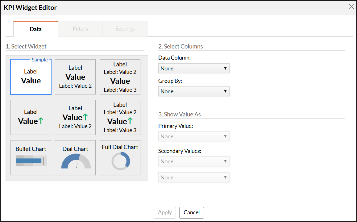Select the Dial Chart widget
357x222 pixels.
pos(75,158)
